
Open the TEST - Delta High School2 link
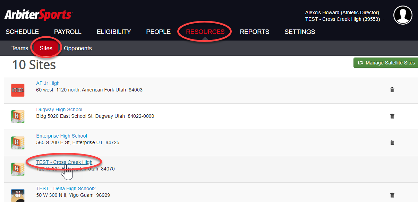point(66,188)
